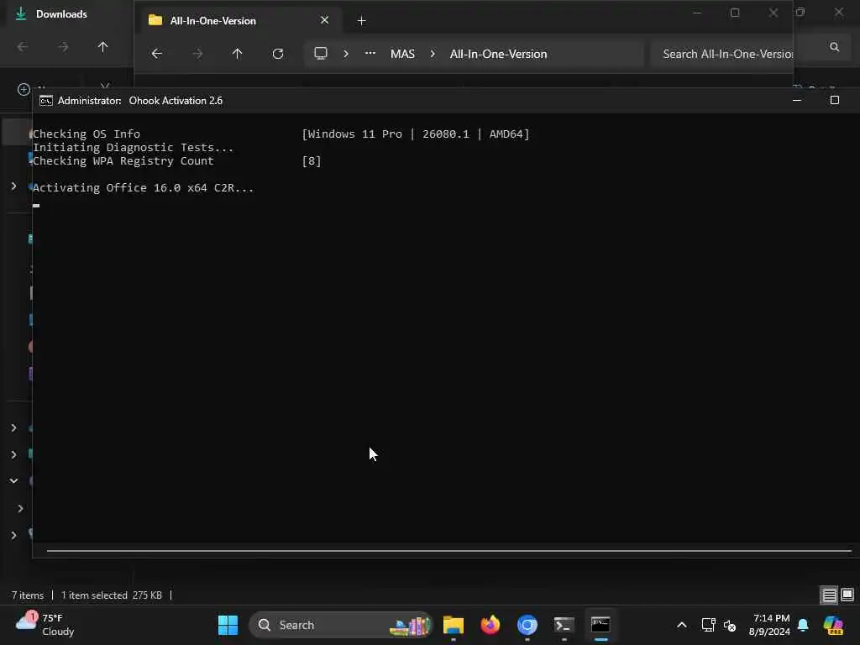The width and height of the screenshot is (860, 645).
Task: Click the console horizontal scrollbar
Action: (448, 550)
